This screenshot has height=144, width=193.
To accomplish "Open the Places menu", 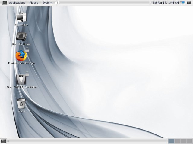I will pos(34,3).
